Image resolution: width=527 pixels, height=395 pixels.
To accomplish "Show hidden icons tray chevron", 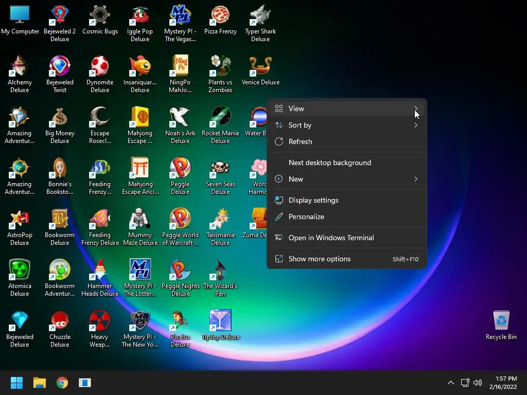I will point(451,383).
